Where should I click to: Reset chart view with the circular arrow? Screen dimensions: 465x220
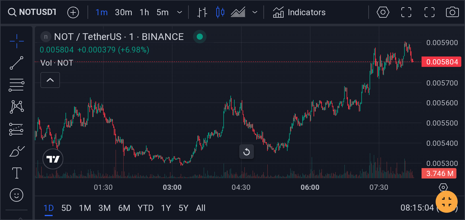click(246, 152)
